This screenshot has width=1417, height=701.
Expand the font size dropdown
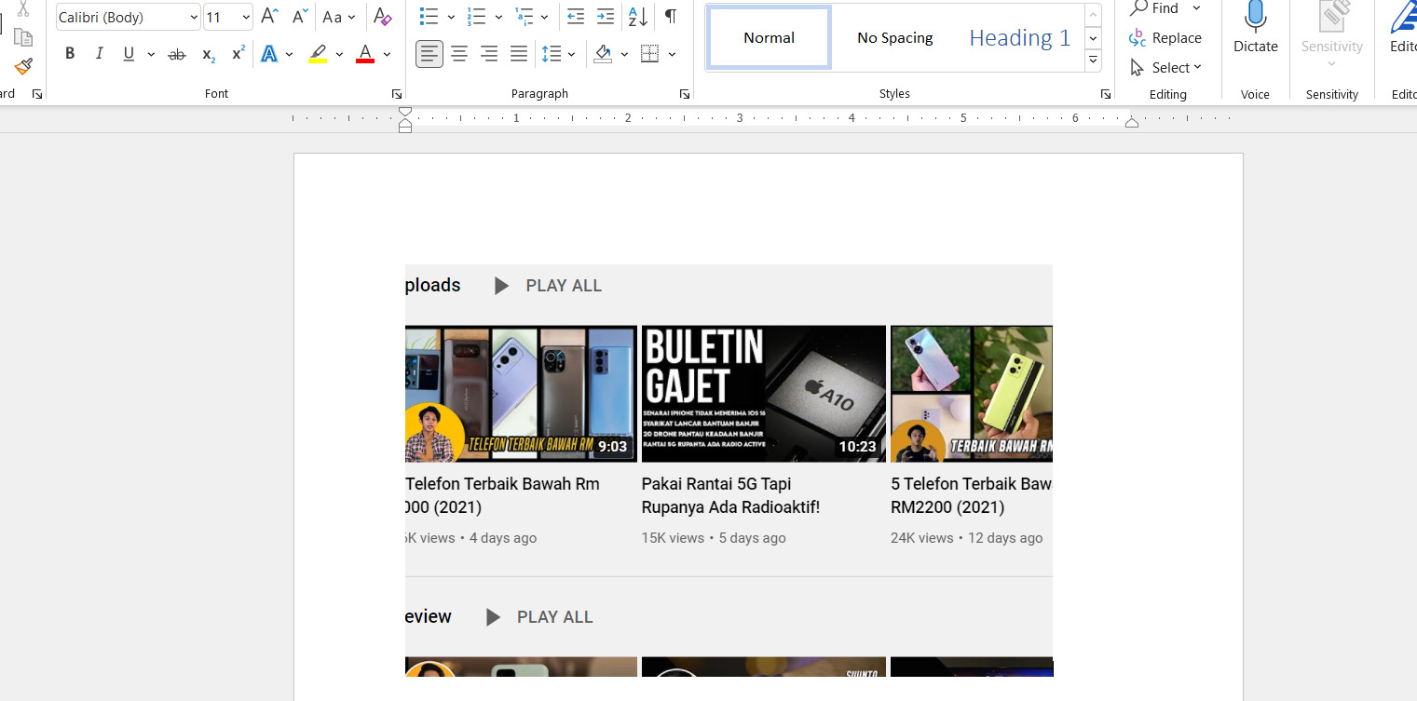(x=246, y=18)
